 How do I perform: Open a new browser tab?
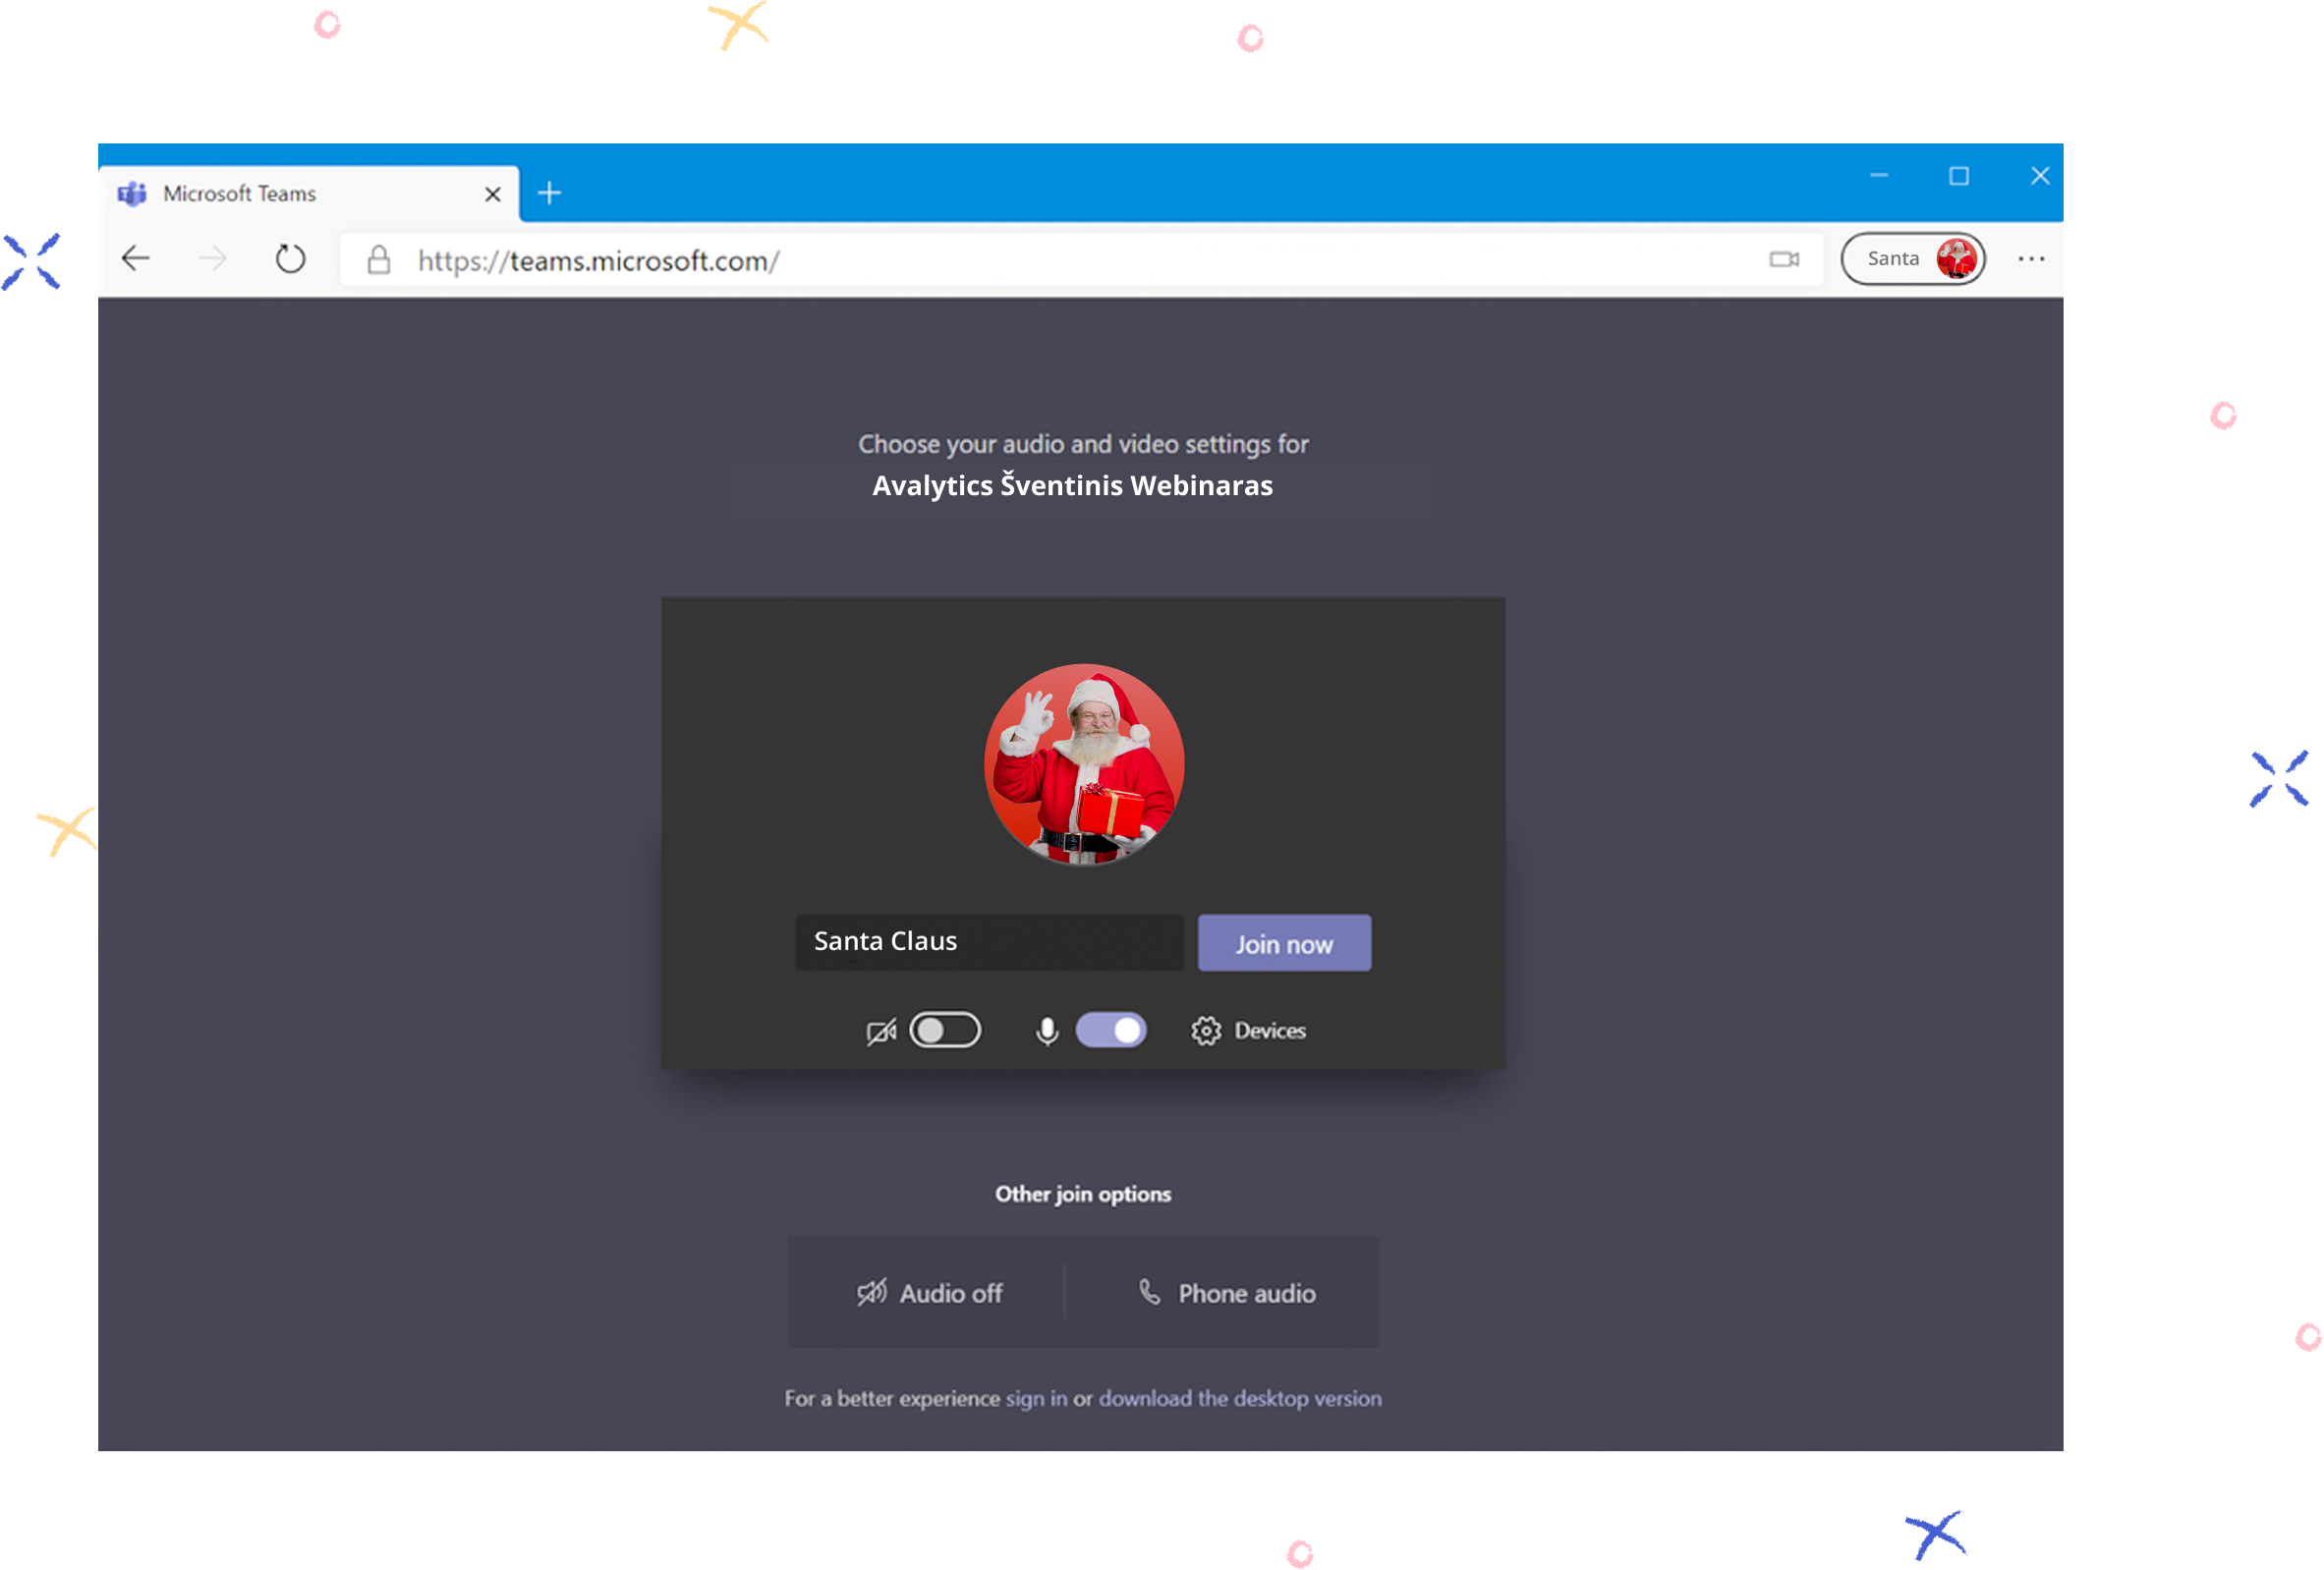click(549, 193)
